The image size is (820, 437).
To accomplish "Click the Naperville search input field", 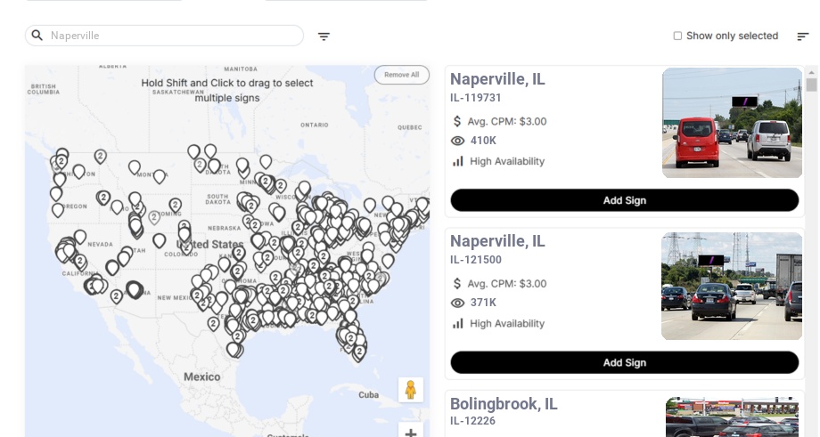I will tap(174, 36).
